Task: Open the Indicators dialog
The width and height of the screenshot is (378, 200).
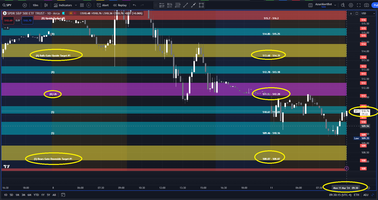Action: 63,5
